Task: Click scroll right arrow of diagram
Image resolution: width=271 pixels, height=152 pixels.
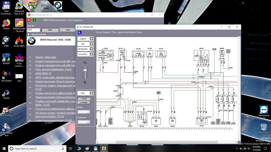Action: tap(236, 142)
